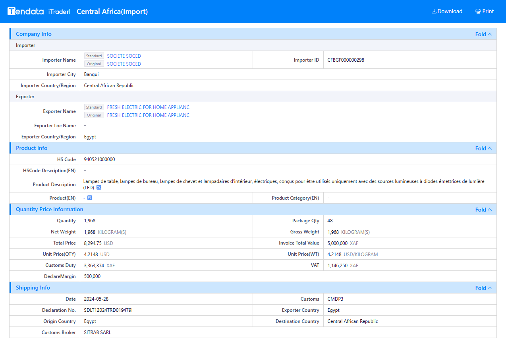Click the Gross Weight value 1,968
This screenshot has width=506, height=344.
pos(333,232)
